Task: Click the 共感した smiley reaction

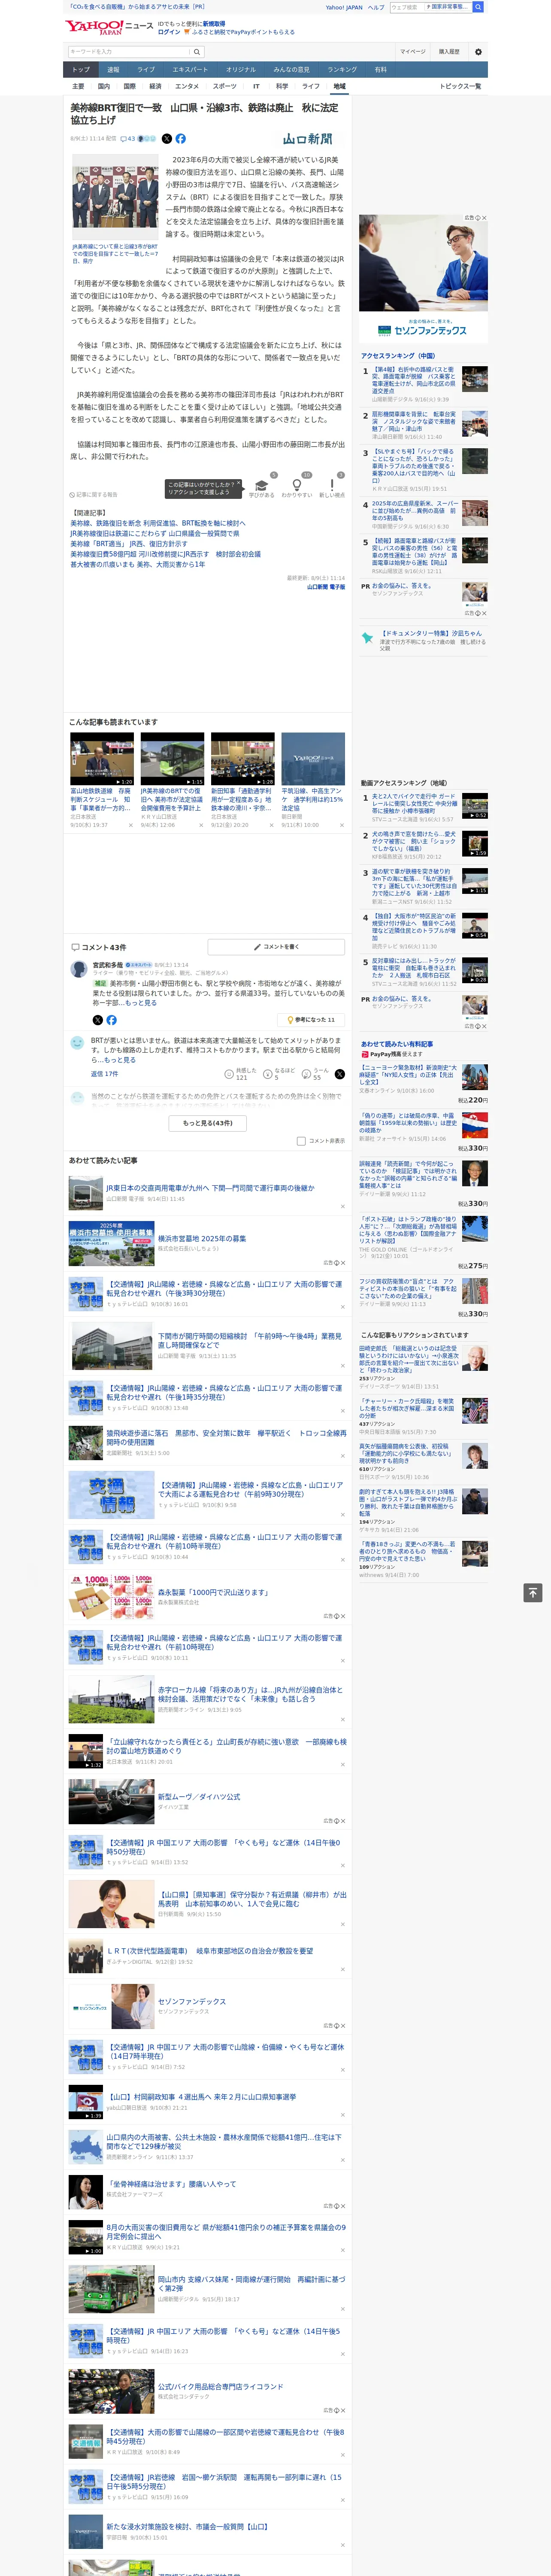Action: (x=229, y=1074)
